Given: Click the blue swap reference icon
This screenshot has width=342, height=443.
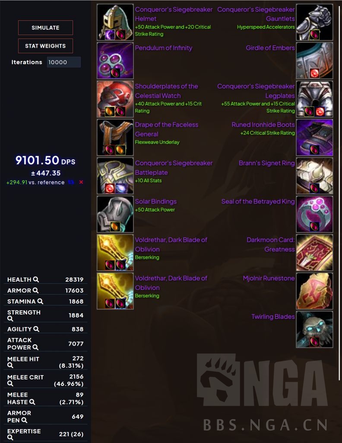Looking at the screenshot, I should [71, 182].
